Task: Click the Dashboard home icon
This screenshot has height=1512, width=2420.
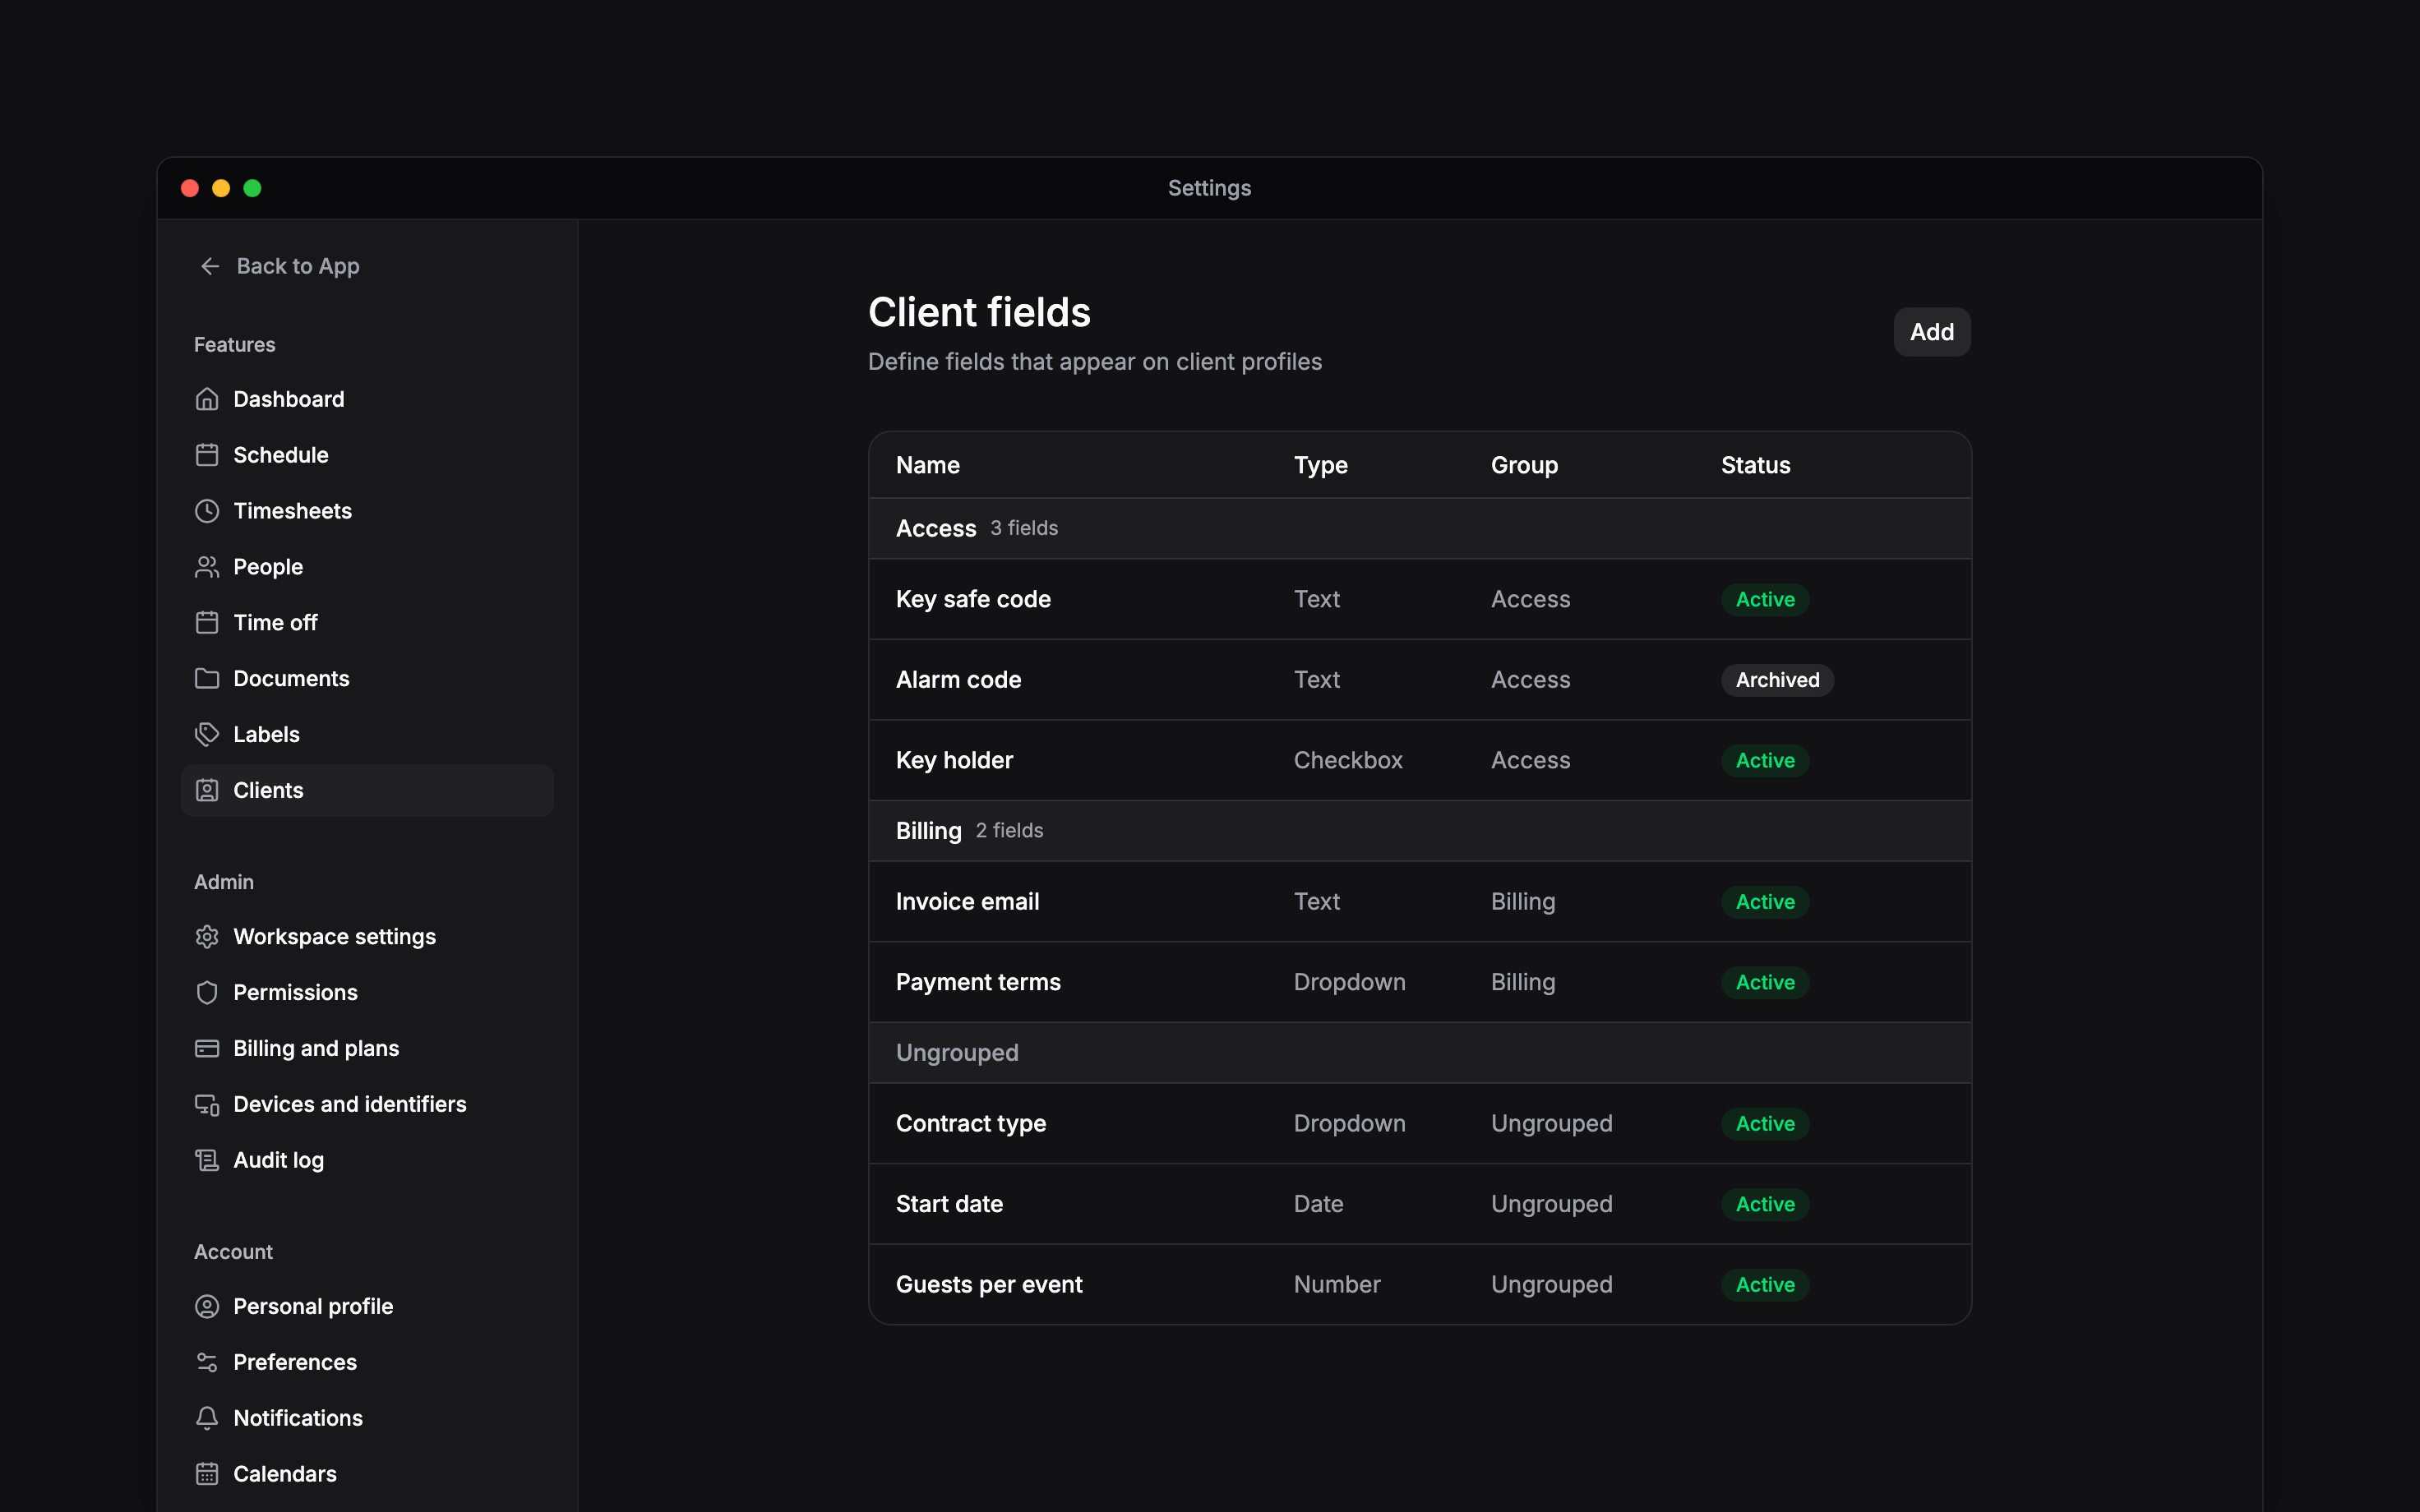Action: click(207, 399)
